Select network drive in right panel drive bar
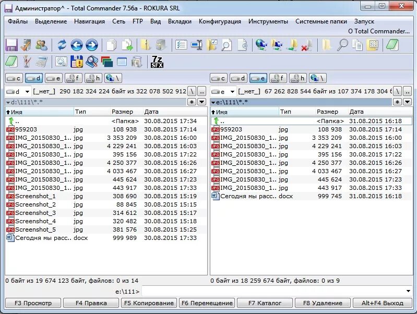The width and height of the screenshot is (417, 314). [318, 78]
